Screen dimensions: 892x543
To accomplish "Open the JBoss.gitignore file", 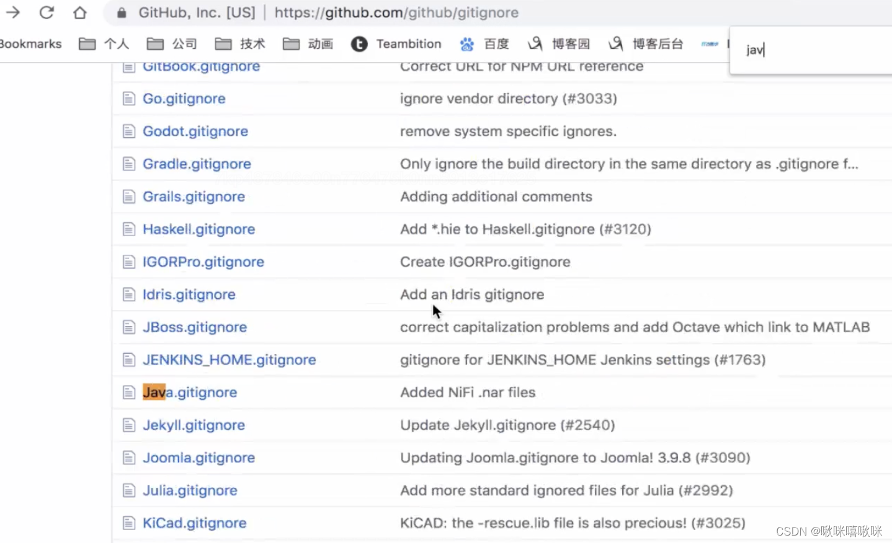I will (x=195, y=327).
